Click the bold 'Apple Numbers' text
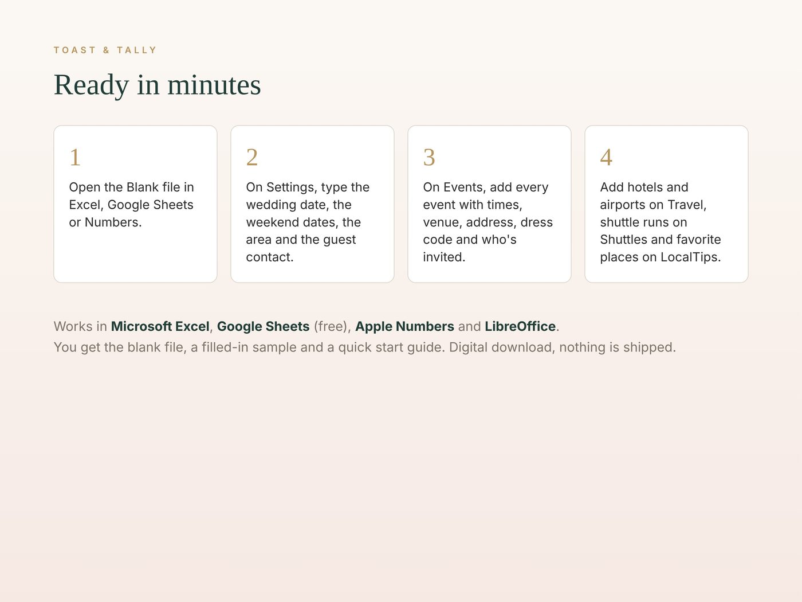 coord(405,326)
